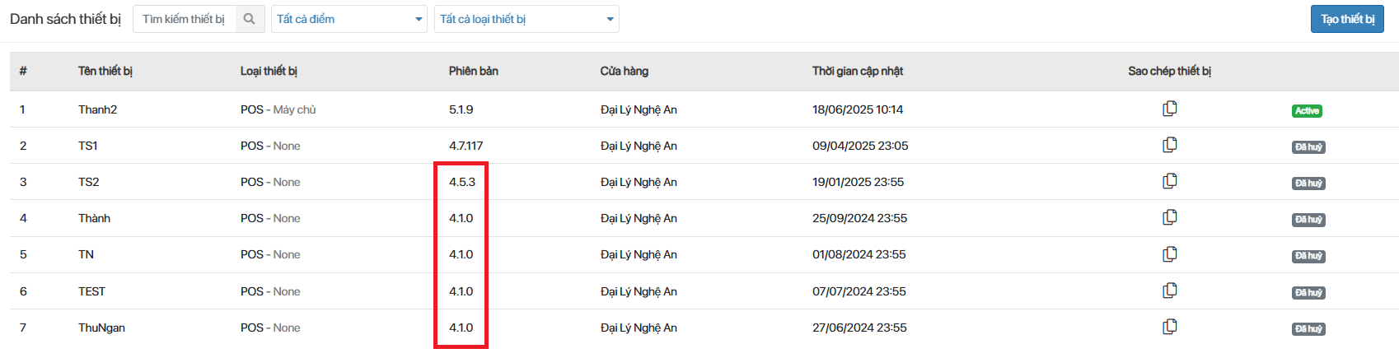Screen dimensions: 1399x358
Task: Select the 'Thời gian cập nhật' column header
Action: [857, 71]
